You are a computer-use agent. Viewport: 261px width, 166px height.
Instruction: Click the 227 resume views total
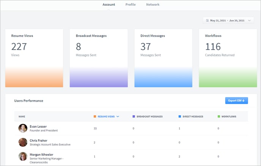click(x=19, y=47)
